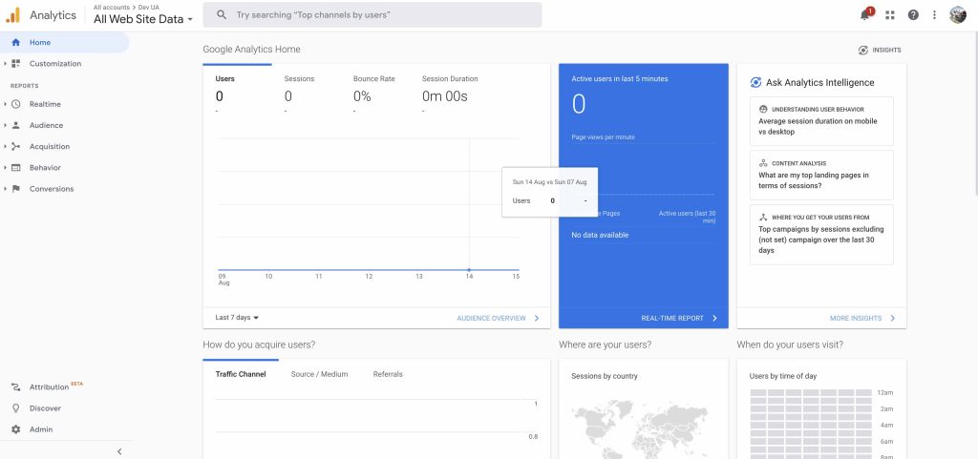The width and height of the screenshot is (978, 459).
Task: Open the notifications bell icon
Action: tap(865, 14)
